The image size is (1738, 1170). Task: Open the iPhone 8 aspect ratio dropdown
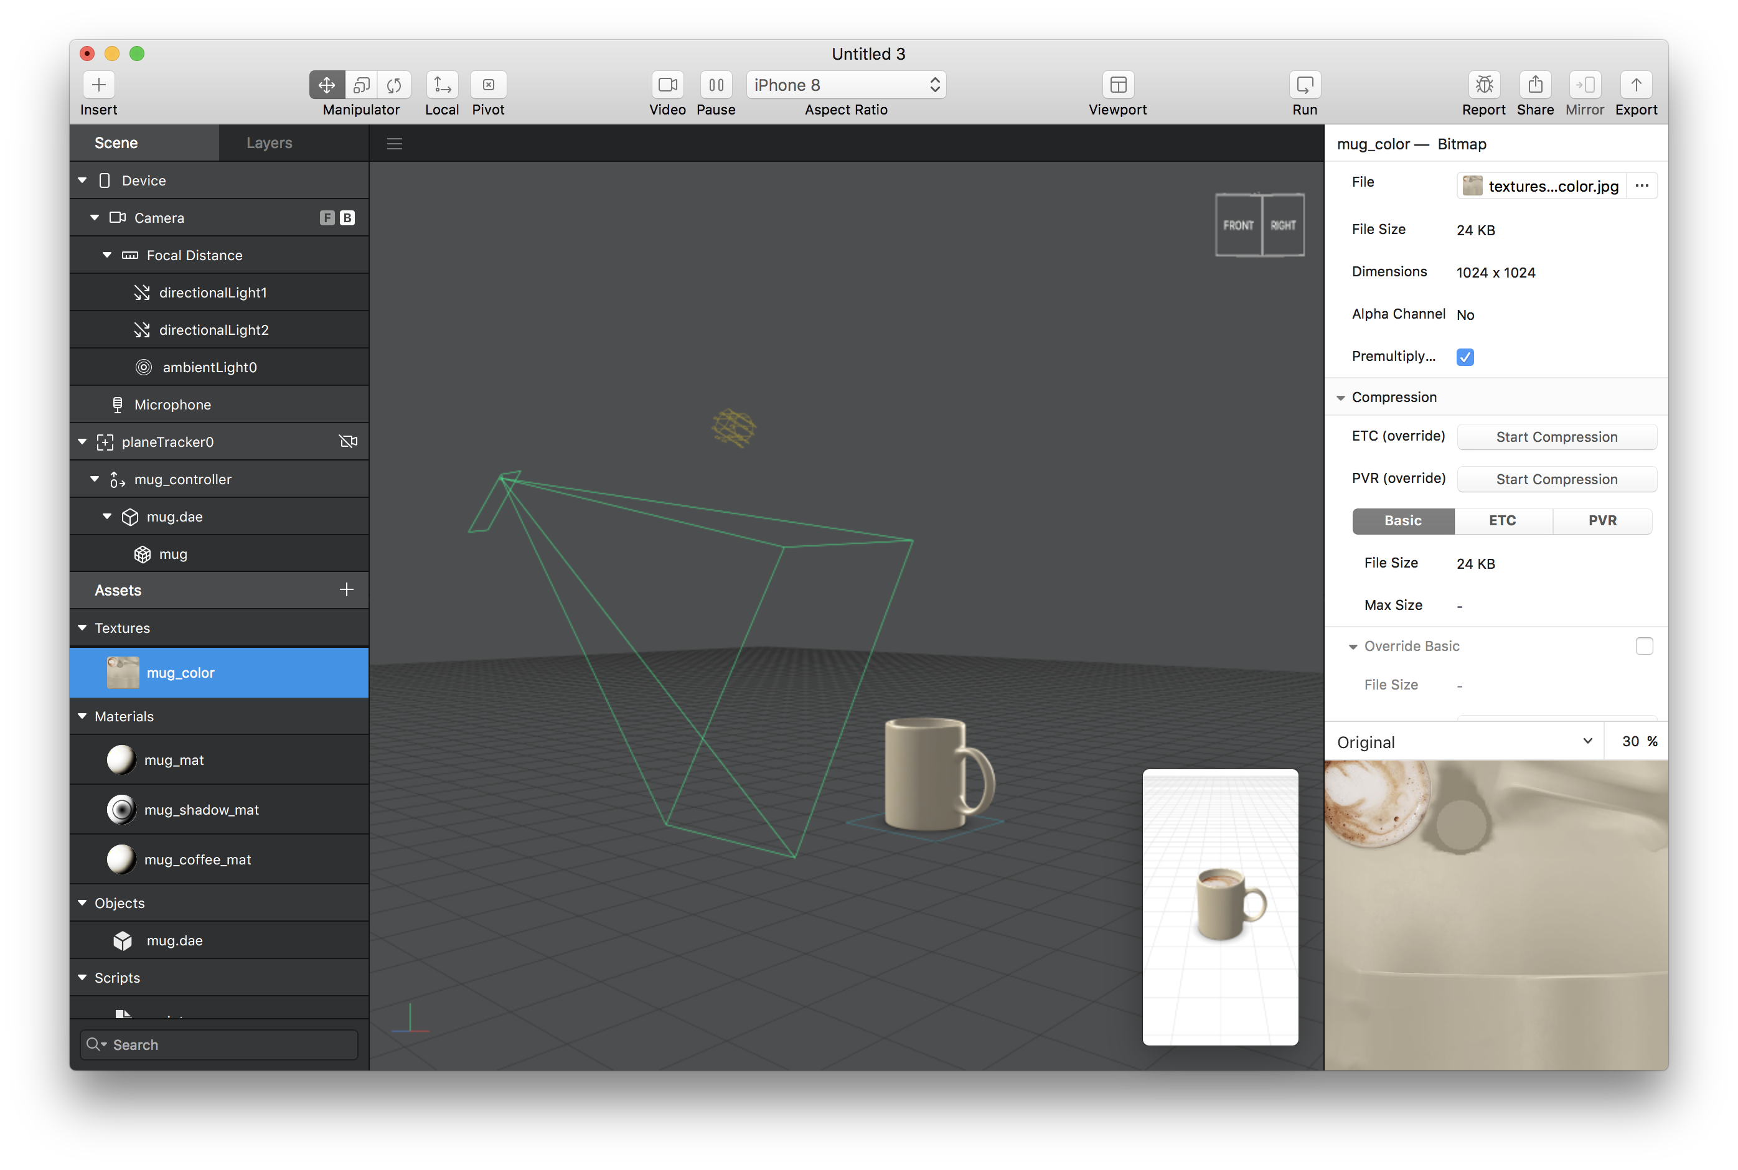[846, 84]
